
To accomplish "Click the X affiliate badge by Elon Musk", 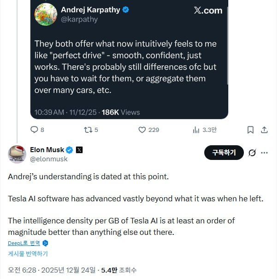I will (79, 150).
